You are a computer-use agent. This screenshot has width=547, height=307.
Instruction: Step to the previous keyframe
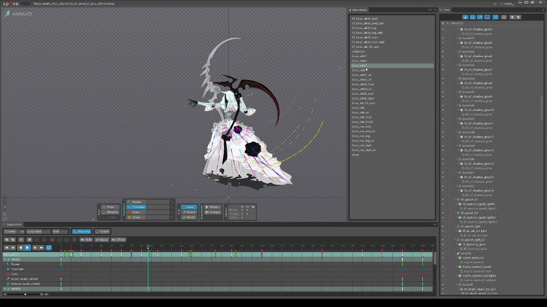[13, 248]
